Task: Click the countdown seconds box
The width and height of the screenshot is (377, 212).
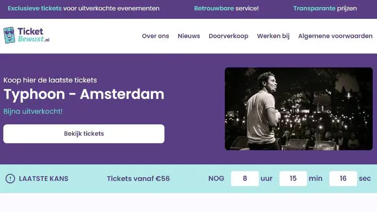Action: click(x=343, y=179)
